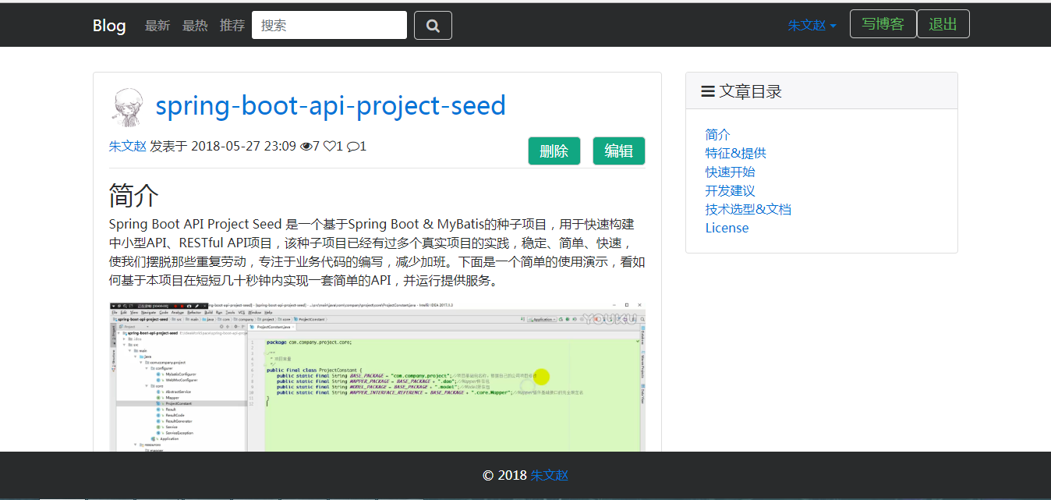
Task: Click the date 2018-05-27 23:09
Action: [x=243, y=146]
